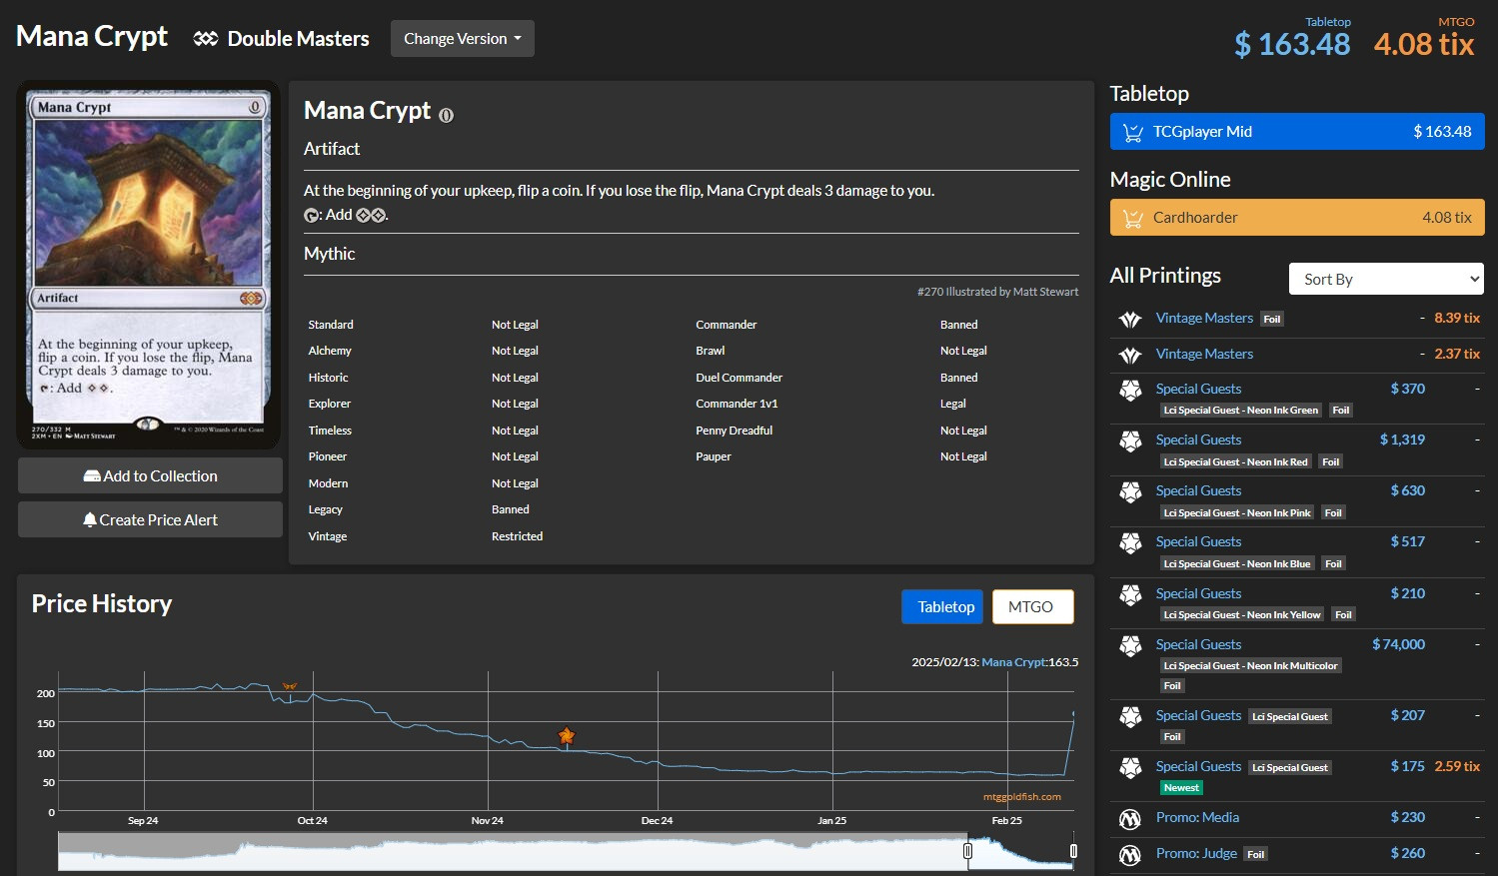The height and width of the screenshot is (876, 1498).
Task: Click the MTGO price 4.08 tix in header
Action: tap(1424, 44)
